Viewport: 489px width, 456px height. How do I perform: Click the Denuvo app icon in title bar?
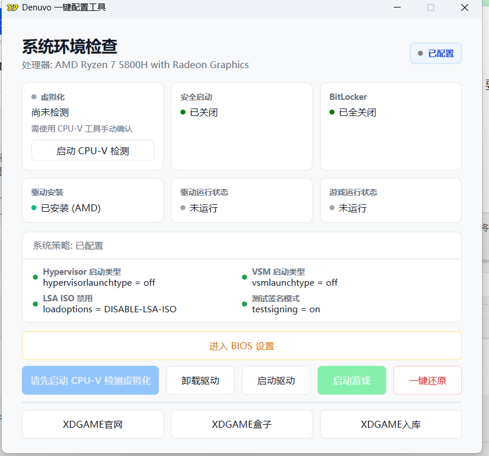(x=12, y=8)
